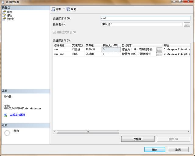
Task: Click the 删除(R) button
Action: coord(173,139)
